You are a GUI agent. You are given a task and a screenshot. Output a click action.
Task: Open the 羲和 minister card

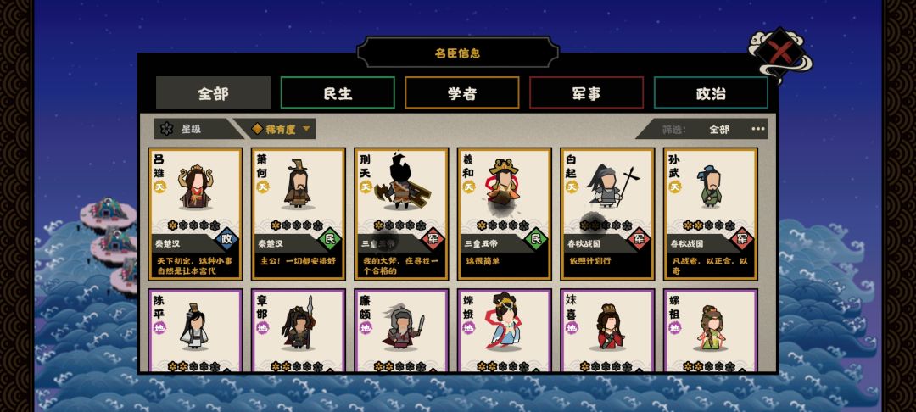pyautogui.click(x=504, y=214)
